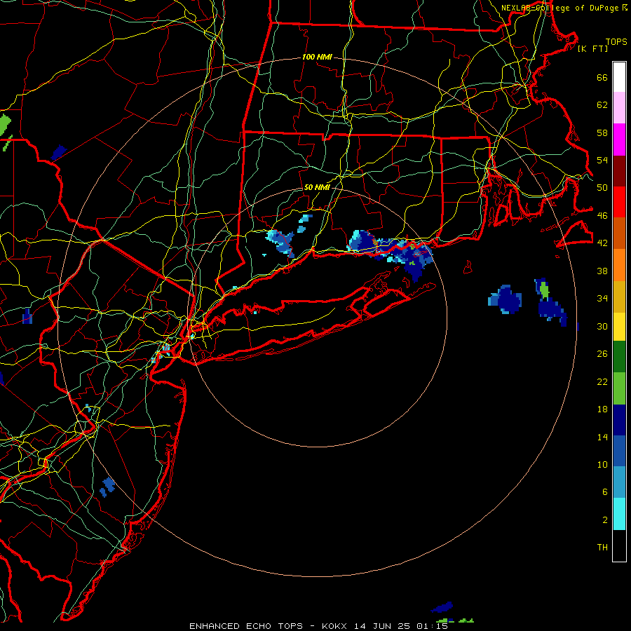Click the black TH threshold swatch
The height and width of the screenshot is (631, 631).
[x=619, y=545]
